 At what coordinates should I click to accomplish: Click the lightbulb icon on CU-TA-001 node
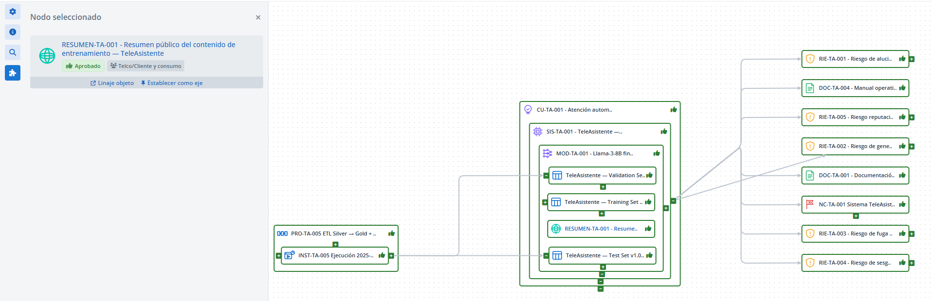point(528,110)
